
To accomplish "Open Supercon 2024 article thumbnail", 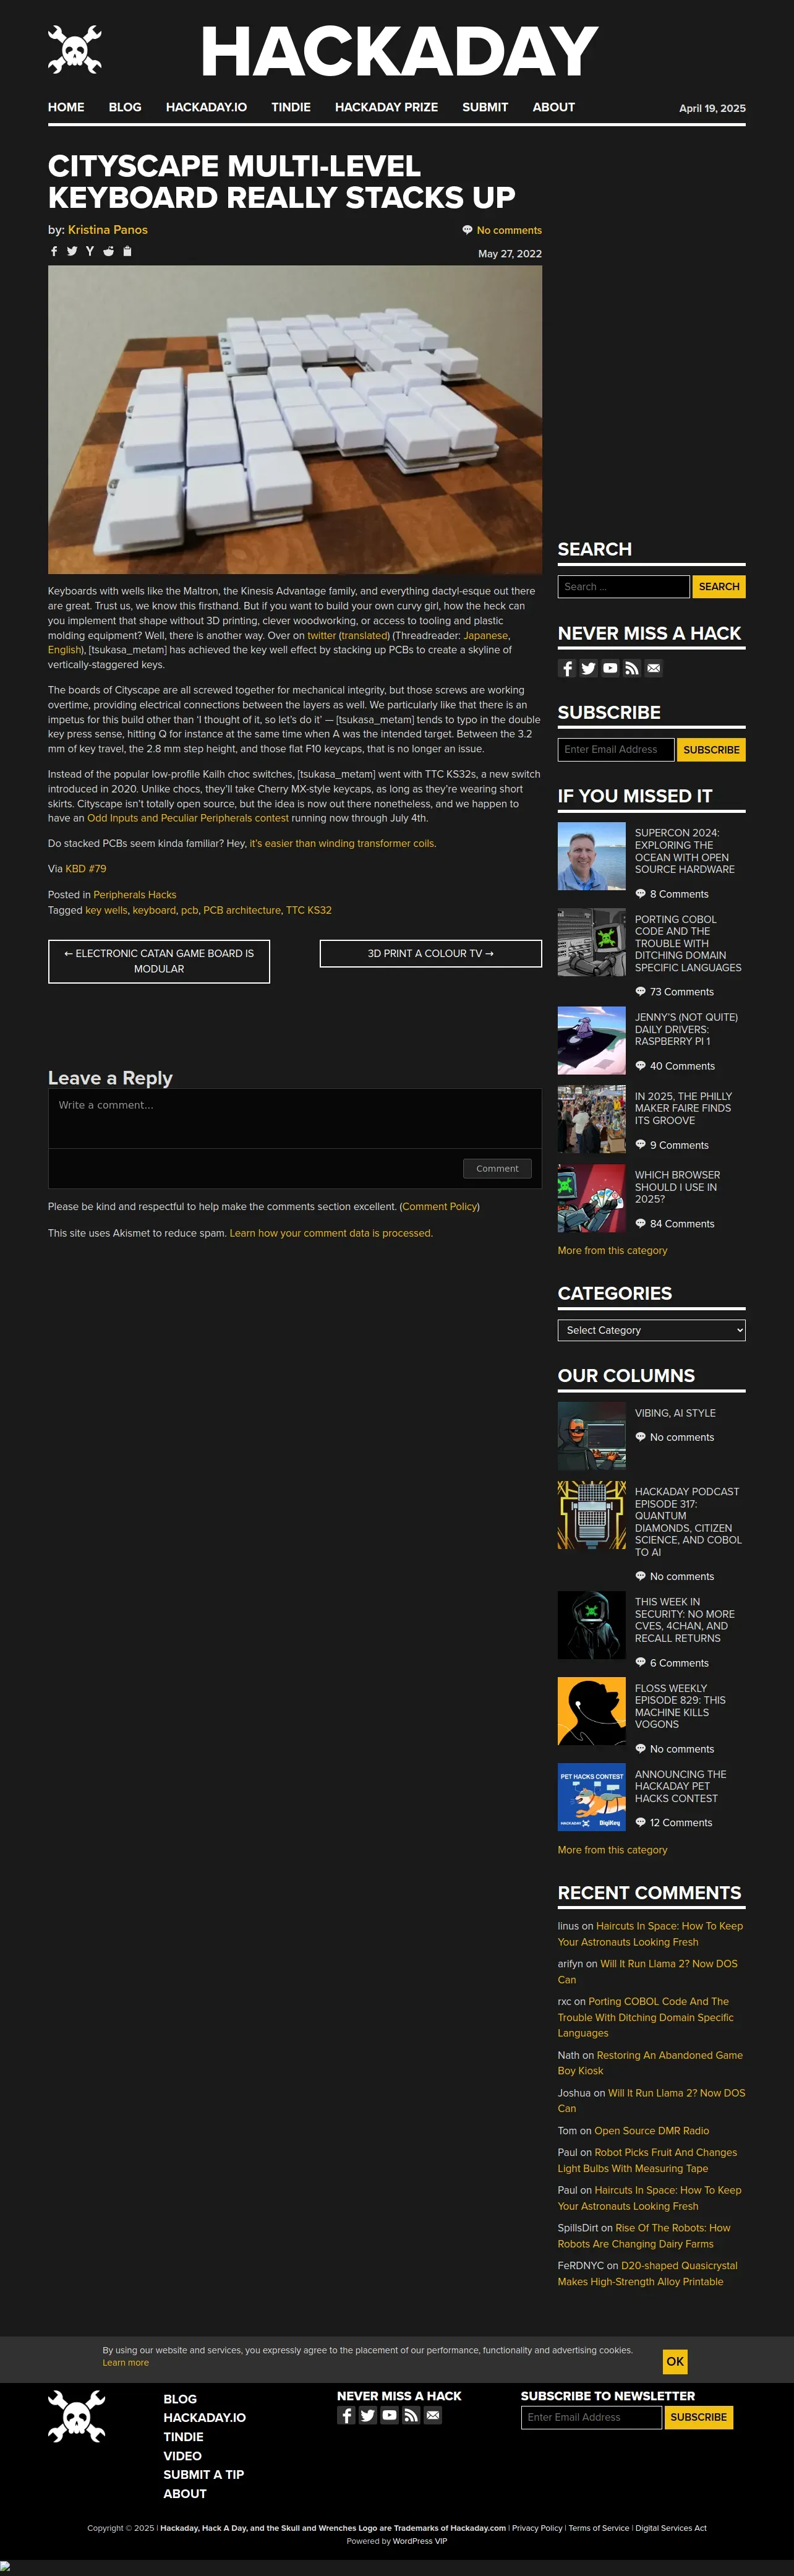I will (x=591, y=856).
